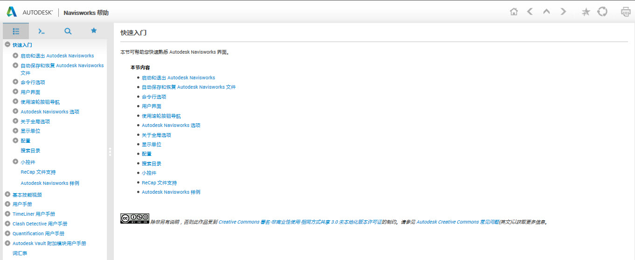Open 搜索目录 link in content list
Screen dimensions: 635x260
click(x=152, y=164)
